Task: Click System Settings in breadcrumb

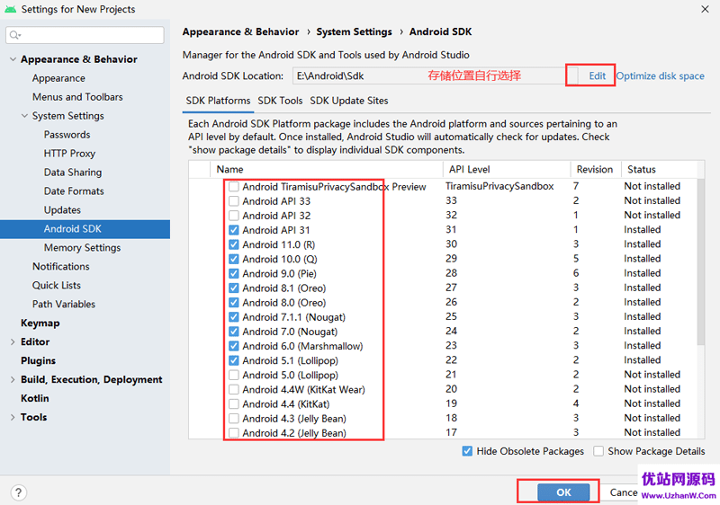Action: (x=354, y=32)
